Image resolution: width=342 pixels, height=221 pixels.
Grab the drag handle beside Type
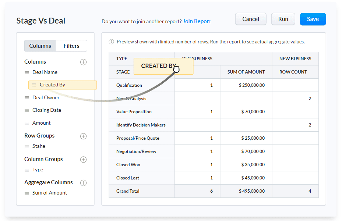point(27,170)
